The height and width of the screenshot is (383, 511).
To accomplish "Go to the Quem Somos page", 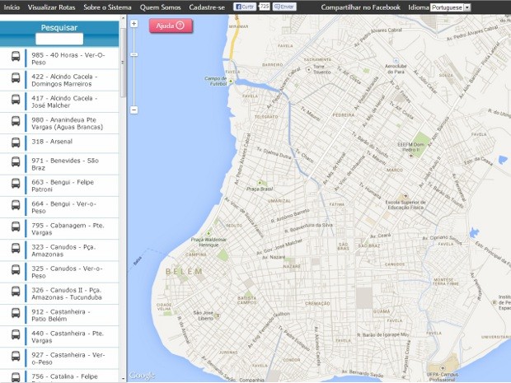I will point(161,7).
